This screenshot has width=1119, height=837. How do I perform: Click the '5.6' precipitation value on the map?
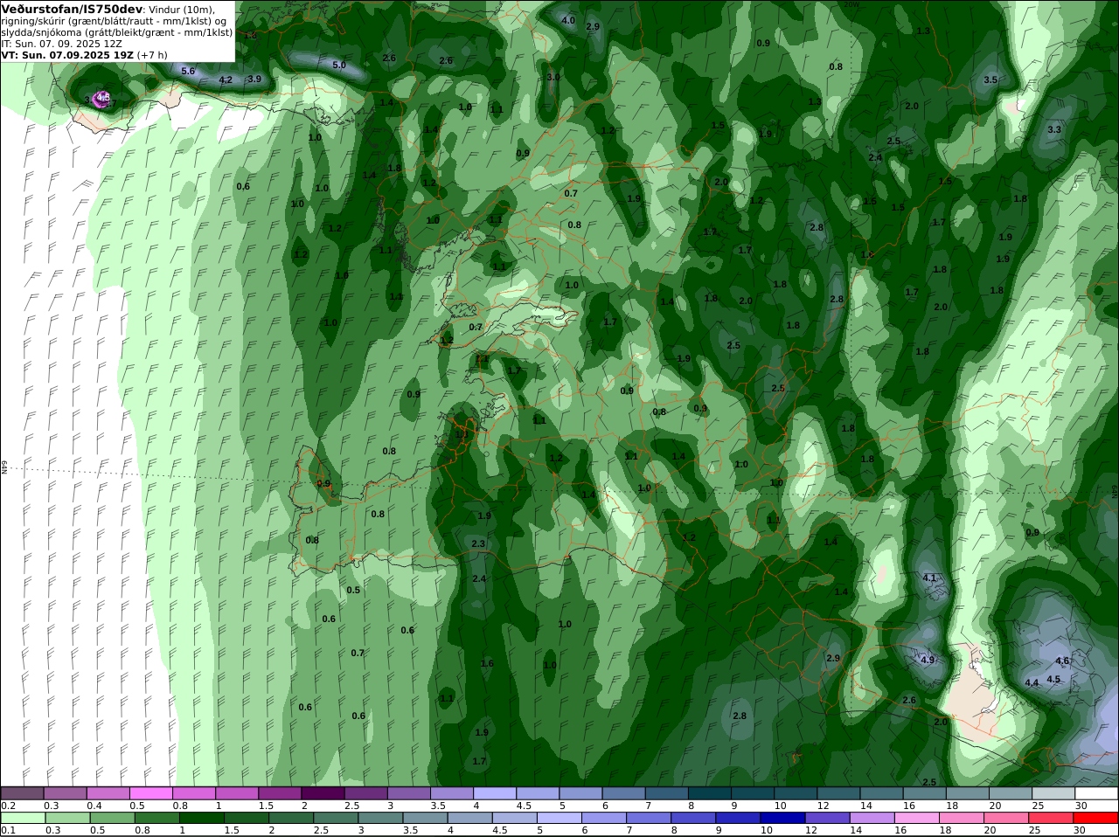pyautogui.click(x=188, y=71)
